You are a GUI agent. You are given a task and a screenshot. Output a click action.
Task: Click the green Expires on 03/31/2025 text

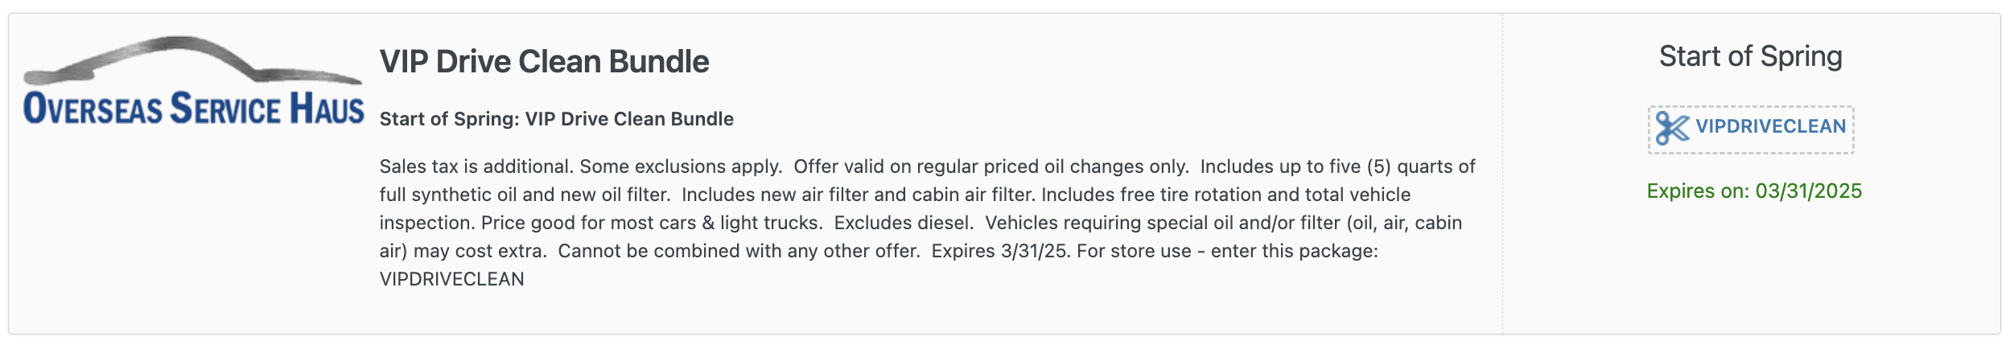click(x=1754, y=191)
